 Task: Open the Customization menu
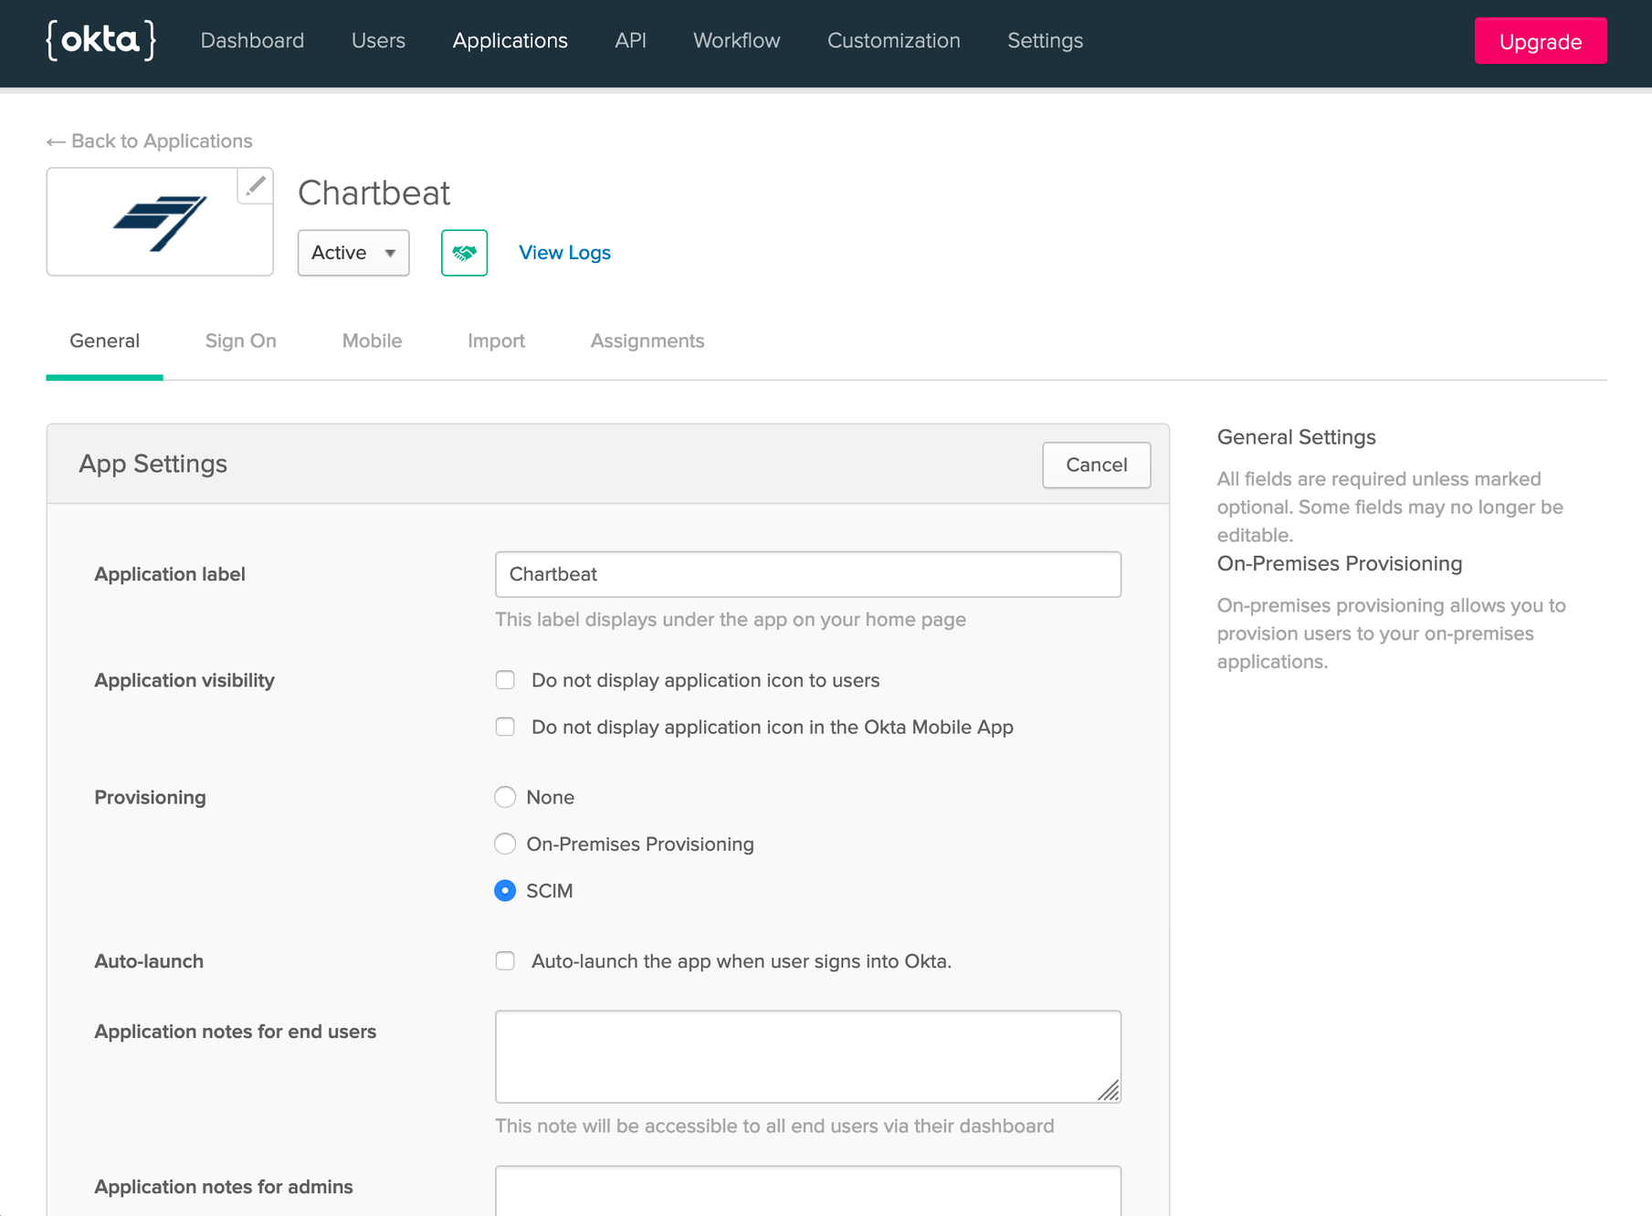894,41
